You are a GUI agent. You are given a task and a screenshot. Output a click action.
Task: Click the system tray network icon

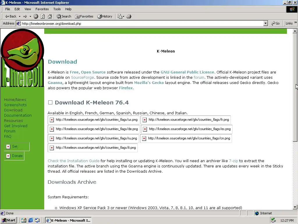273,220
